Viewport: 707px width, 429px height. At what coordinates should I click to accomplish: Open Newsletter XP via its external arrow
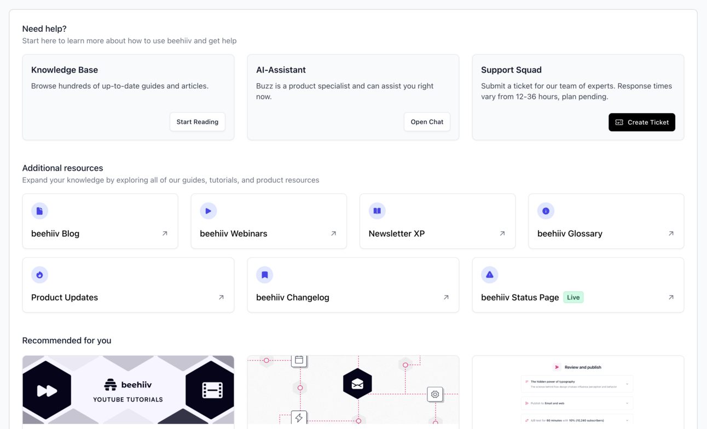click(x=502, y=233)
